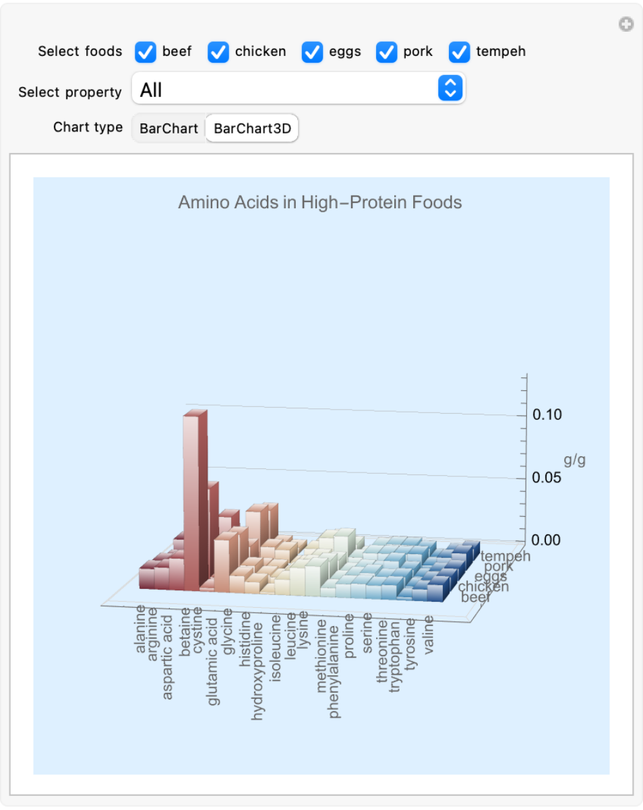Click the g/g axis unit label
Screen dimensions: 643x810
[x=574, y=460]
